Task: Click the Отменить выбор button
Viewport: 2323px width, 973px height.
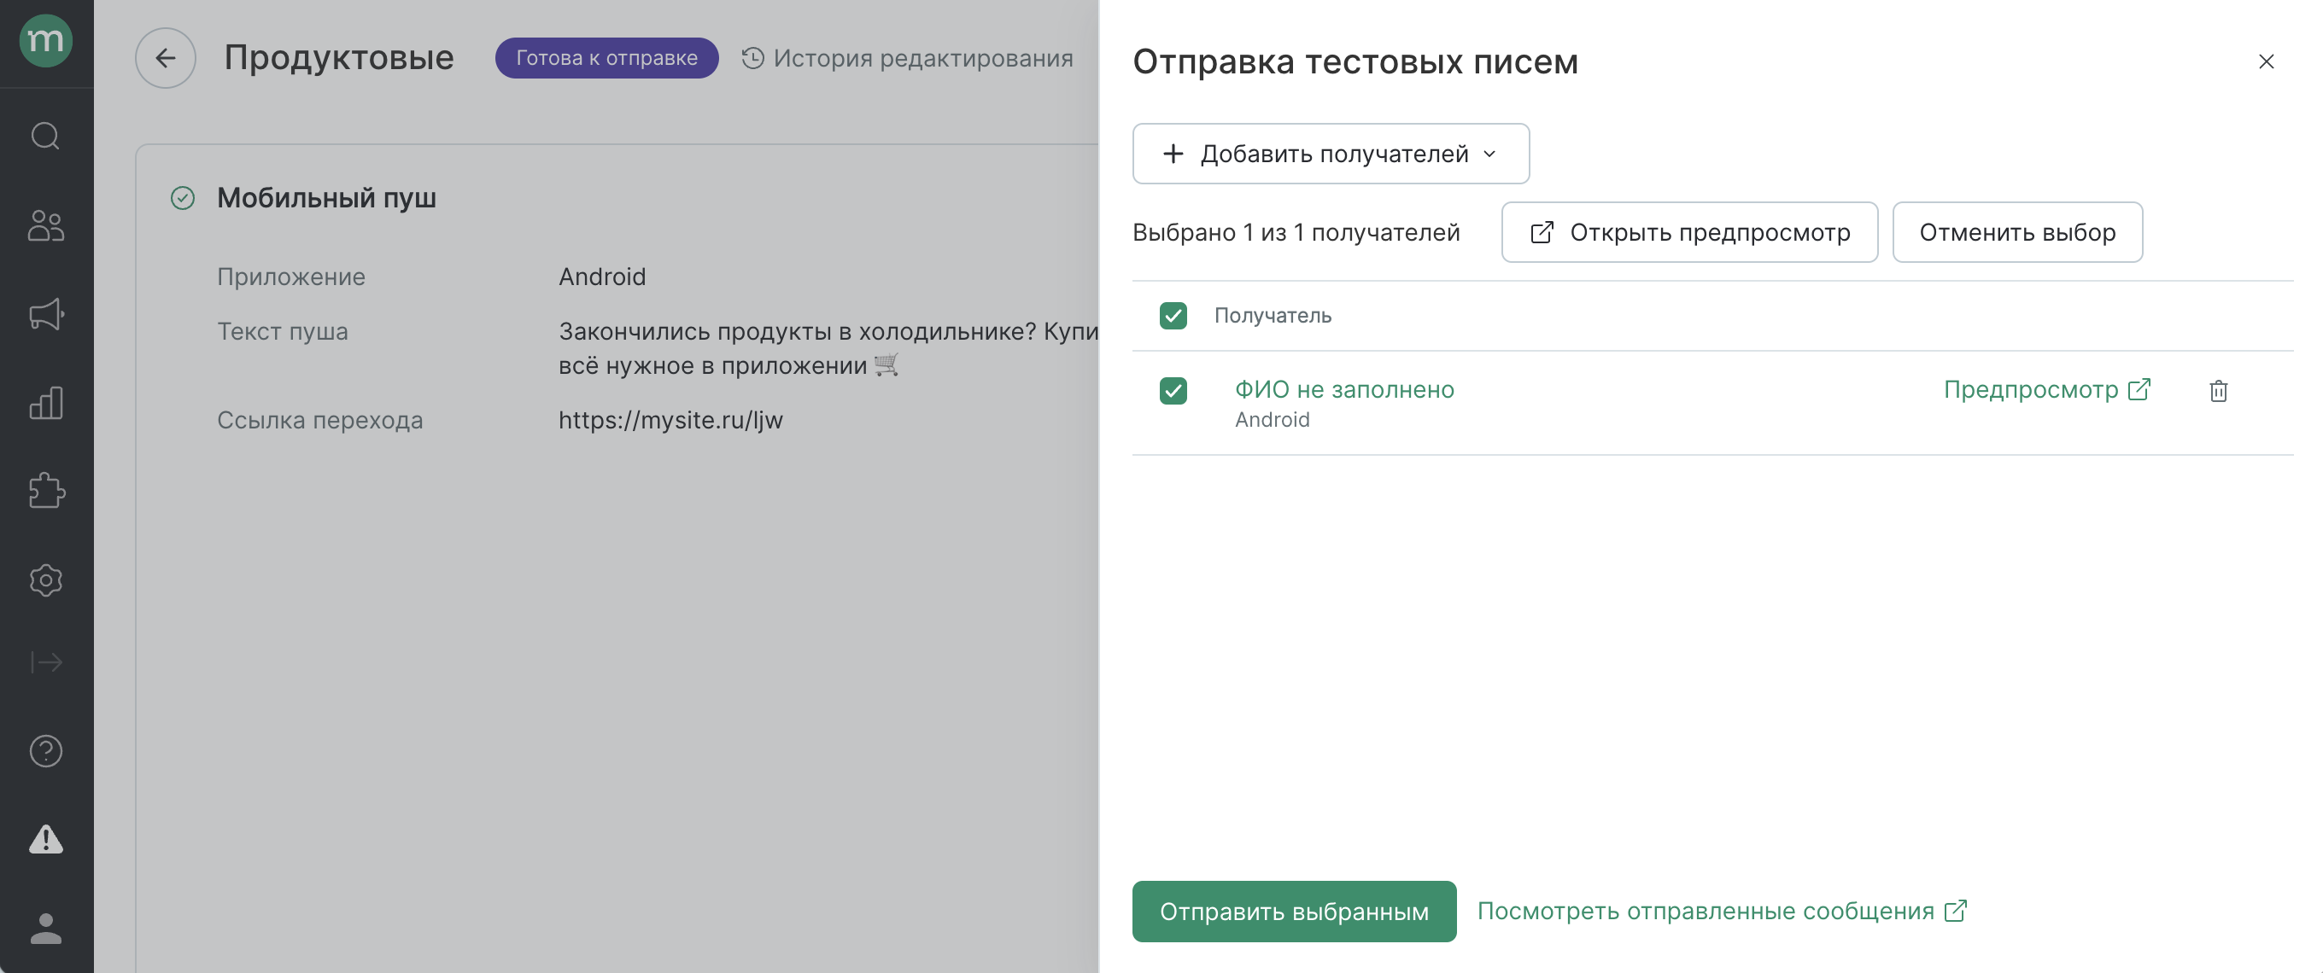Action: point(2016,232)
